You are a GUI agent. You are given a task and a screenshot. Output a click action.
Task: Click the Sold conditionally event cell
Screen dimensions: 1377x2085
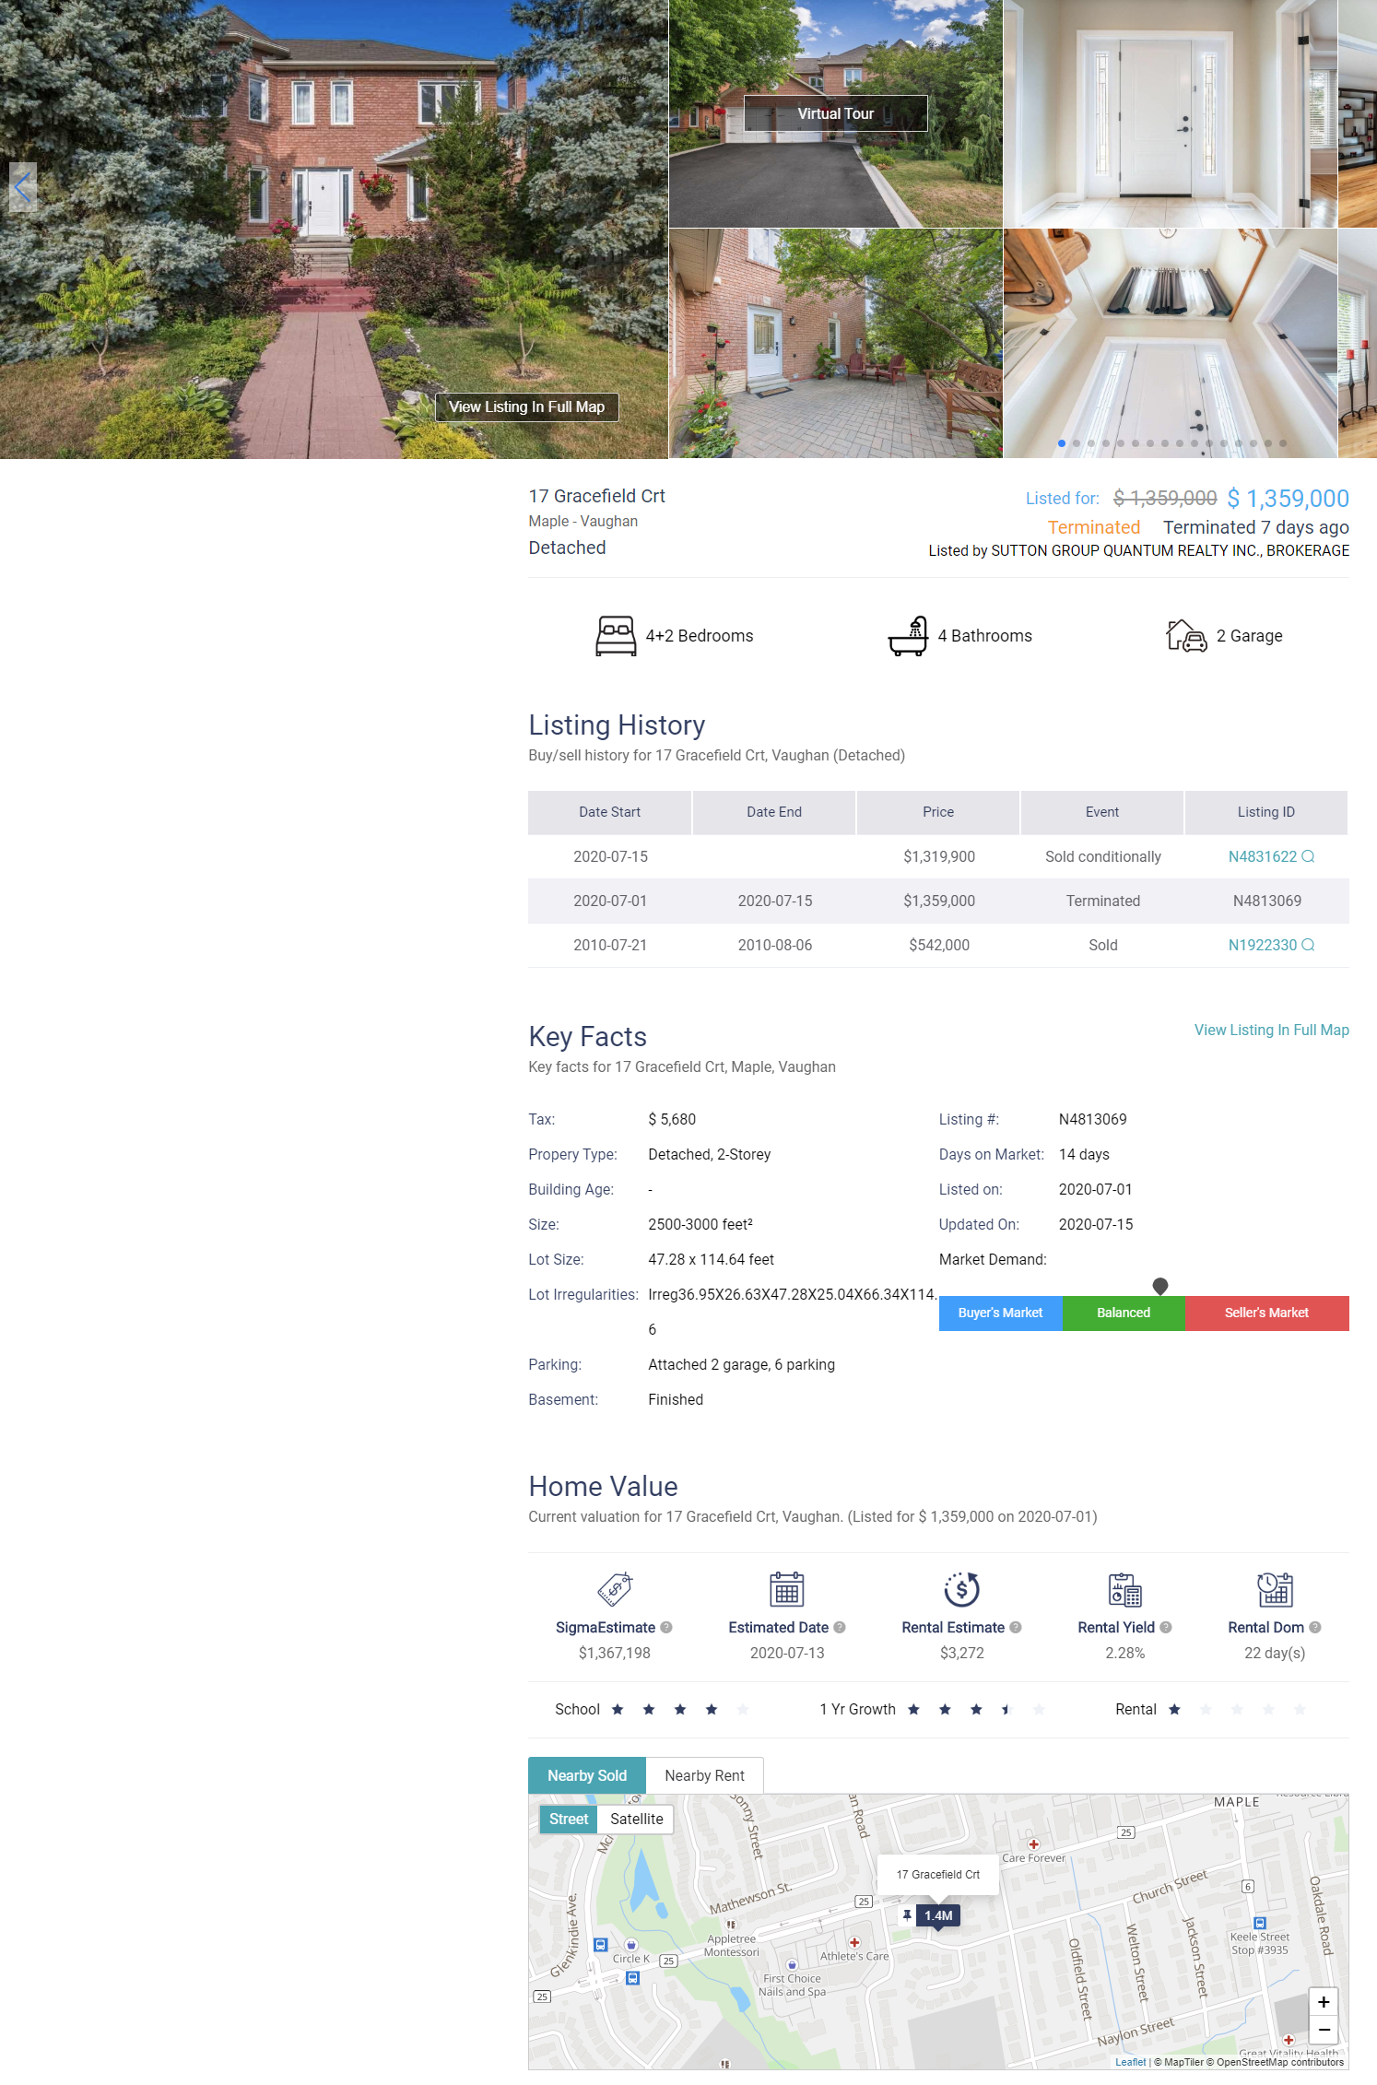1103,856
